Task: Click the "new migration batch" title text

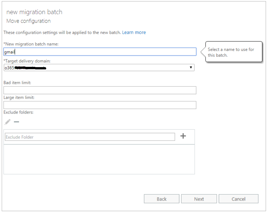Action: coord(34,12)
